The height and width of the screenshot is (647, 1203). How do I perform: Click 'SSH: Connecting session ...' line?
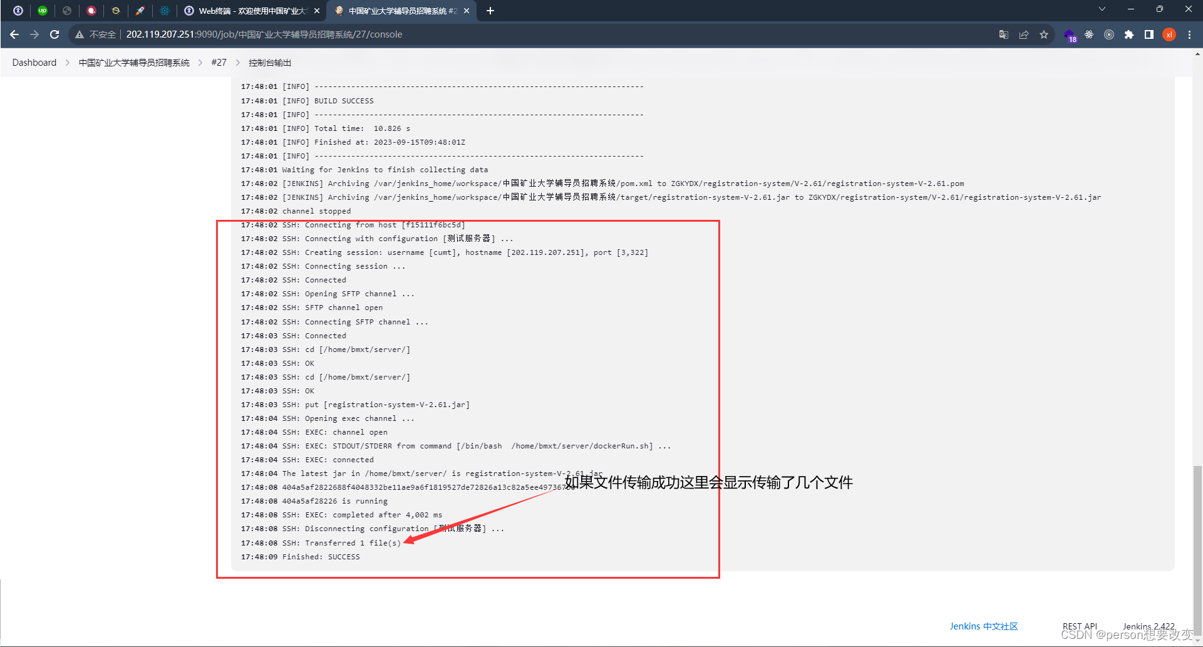(323, 266)
